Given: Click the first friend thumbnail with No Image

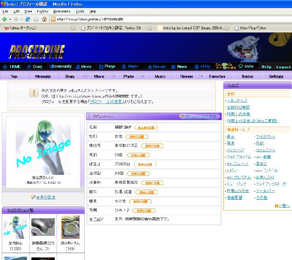Looking at the screenshot, I should point(15,227).
